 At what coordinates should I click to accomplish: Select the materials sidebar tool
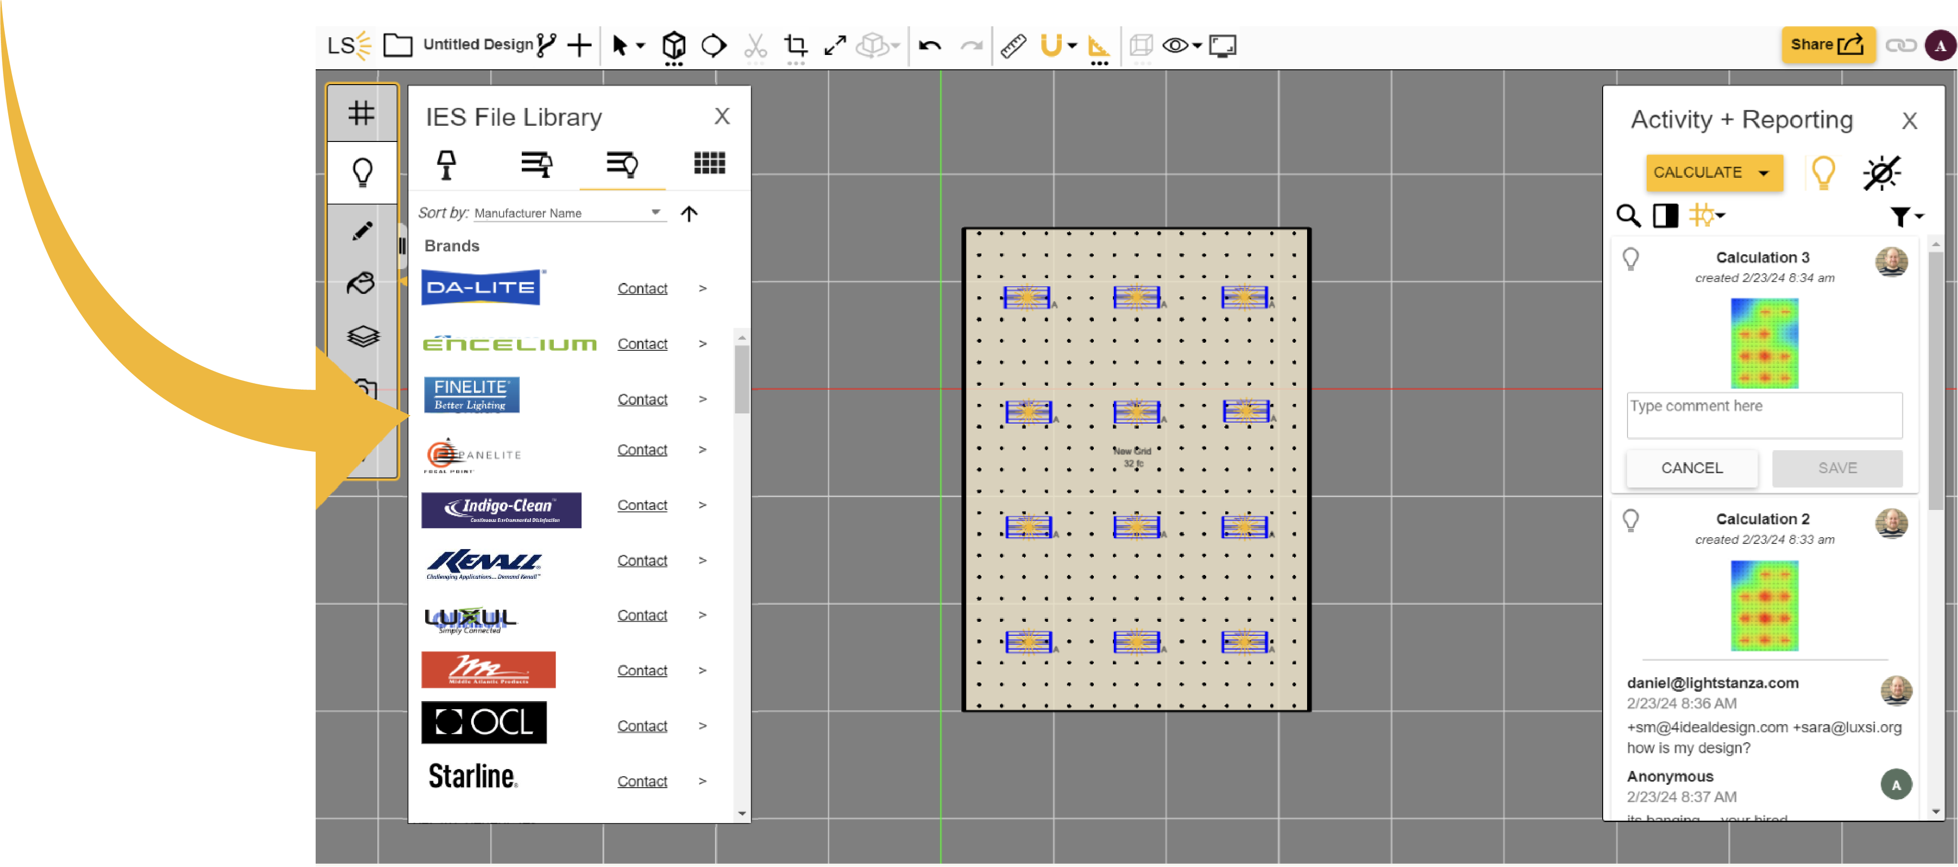pyautogui.click(x=362, y=282)
